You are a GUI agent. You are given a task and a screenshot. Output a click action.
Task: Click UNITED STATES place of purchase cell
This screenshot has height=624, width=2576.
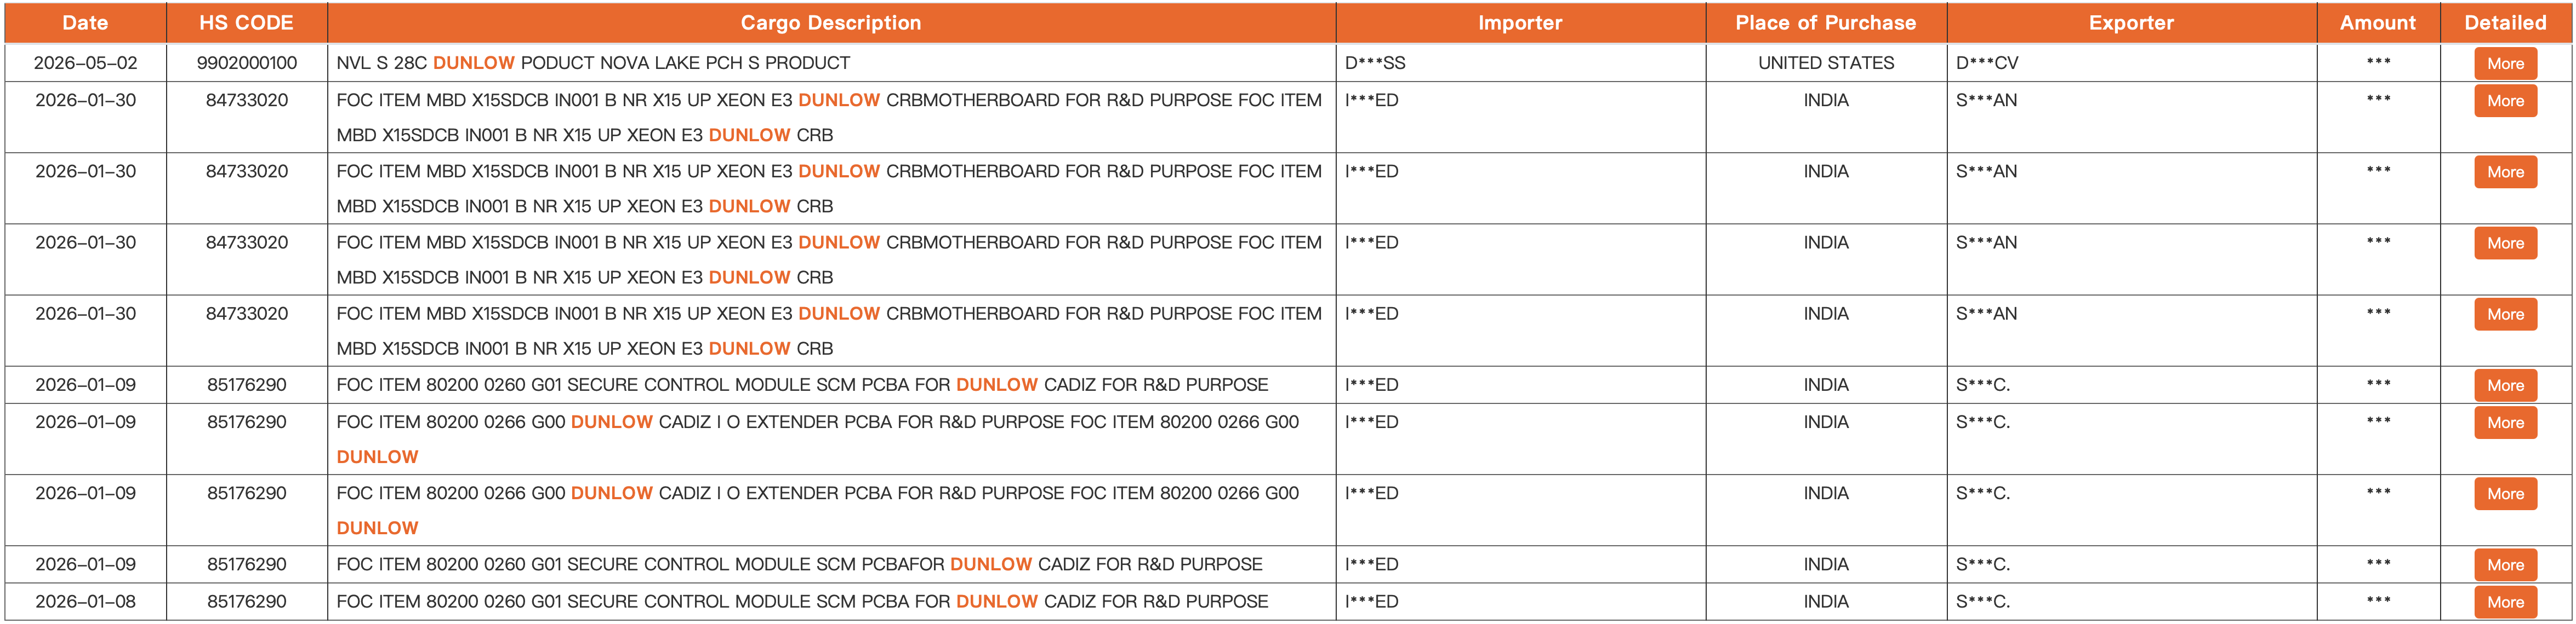(x=1826, y=63)
